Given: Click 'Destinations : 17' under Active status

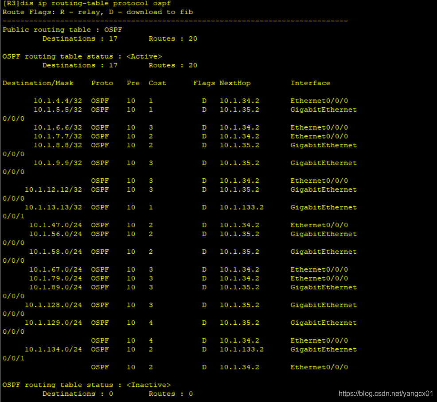Looking at the screenshot, I should (80, 65).
